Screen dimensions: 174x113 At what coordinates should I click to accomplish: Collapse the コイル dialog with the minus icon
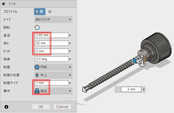coord(4,4)
